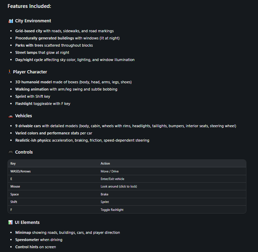The width and height of the screenshot is (258, 252).
Task: Click the Look around (click to lock) cell
Action: pyautogui.click(x=119, y=187)
